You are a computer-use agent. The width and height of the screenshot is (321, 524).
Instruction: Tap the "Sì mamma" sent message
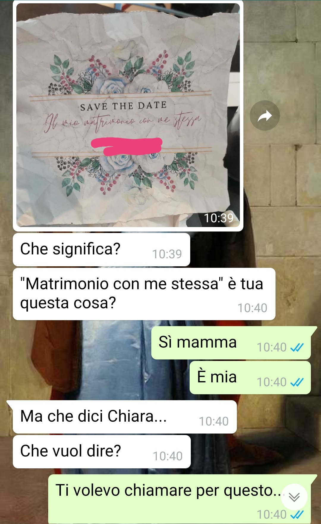231,343
